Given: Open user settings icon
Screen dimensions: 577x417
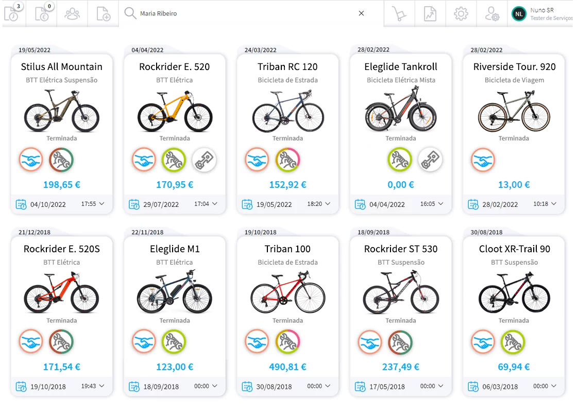Looking at the screenshot, I should click(x=492, y=13).
